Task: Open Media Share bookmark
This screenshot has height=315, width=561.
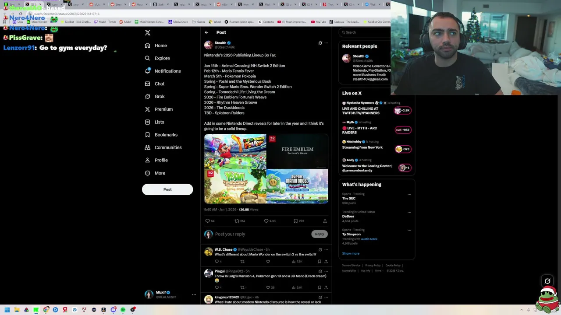Action: [178, 21]
